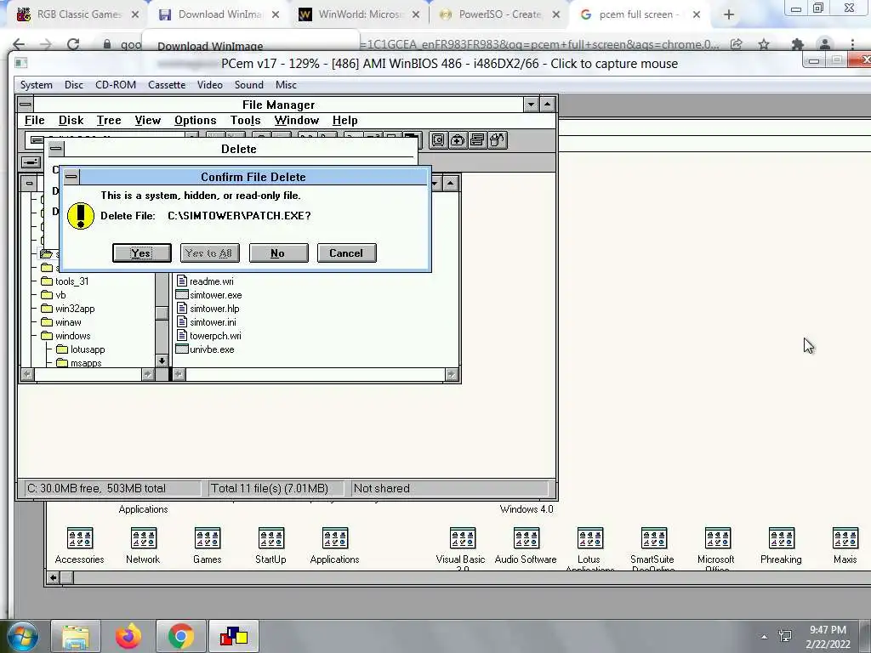Open the Delete dialog control-menu box

tap(55, 149)
